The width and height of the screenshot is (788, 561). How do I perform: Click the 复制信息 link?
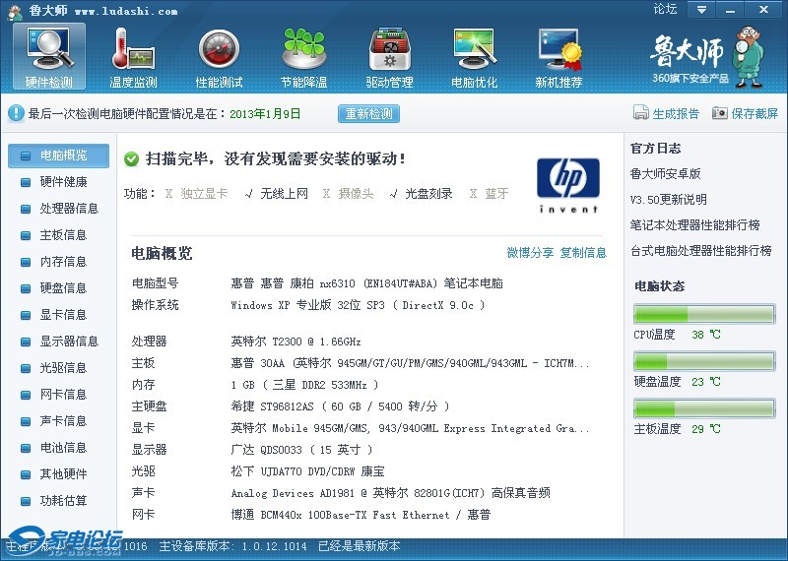(x=583, y=253)
